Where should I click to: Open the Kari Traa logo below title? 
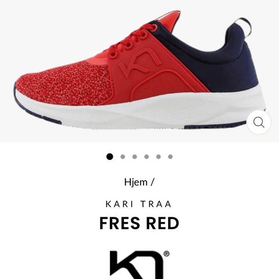tap(137, 265)
